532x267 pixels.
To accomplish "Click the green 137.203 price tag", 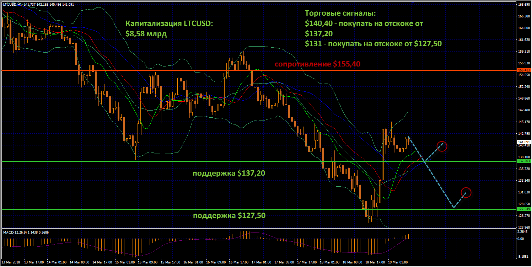I will 524,161.
